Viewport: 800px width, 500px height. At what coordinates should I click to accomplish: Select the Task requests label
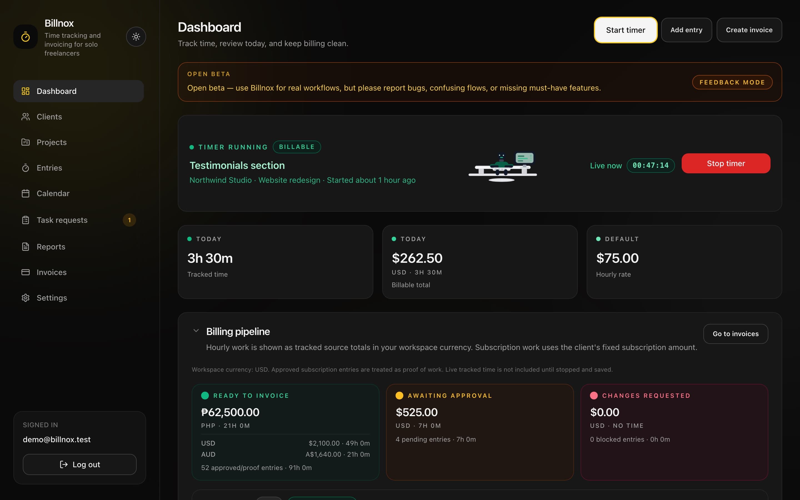(62, 220)
